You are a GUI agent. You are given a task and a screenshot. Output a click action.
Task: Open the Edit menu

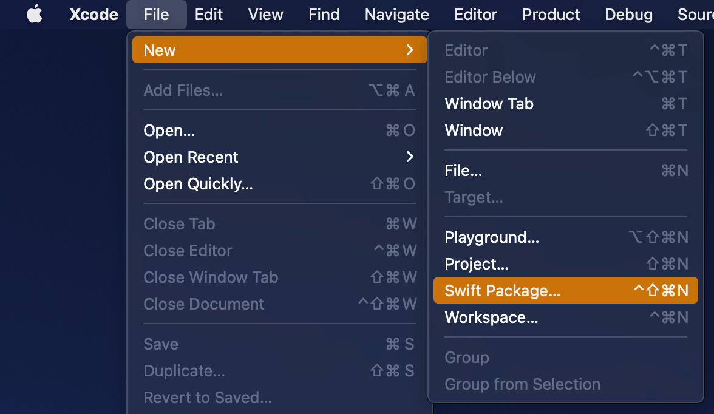click(x=209, y=15)
